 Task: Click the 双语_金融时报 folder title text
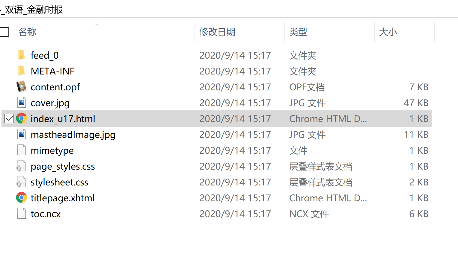(34, 10)
